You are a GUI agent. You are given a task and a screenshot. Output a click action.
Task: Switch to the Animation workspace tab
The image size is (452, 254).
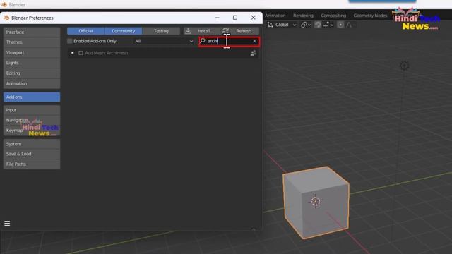point(275,16)
